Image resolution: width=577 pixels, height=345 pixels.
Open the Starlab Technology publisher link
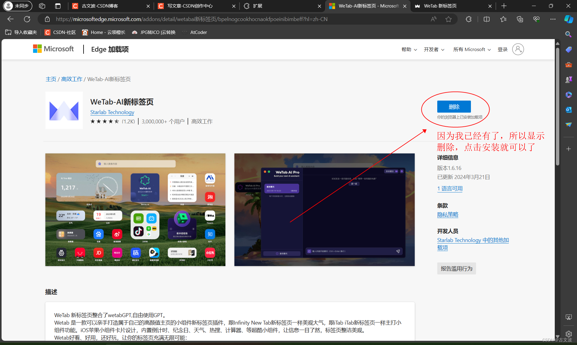[x=112, y=112]
